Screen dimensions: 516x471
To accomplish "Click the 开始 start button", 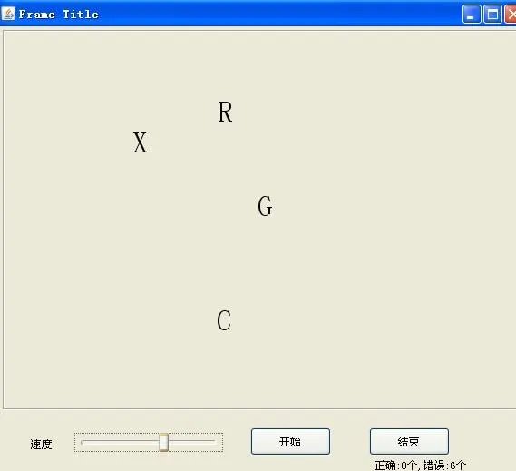I will pos(290,441).
